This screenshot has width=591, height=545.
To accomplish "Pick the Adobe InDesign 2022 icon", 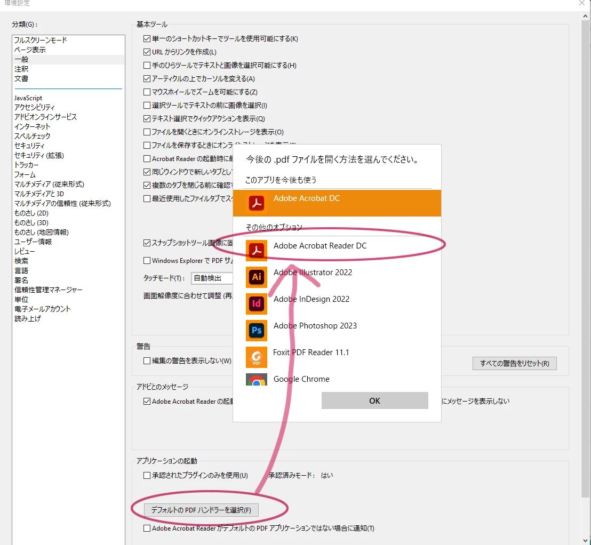I will [x=257, y=304].
